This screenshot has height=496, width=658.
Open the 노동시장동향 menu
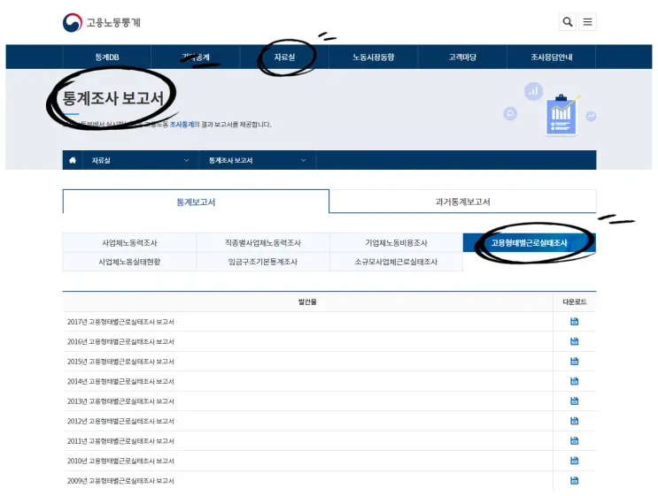point(374,57)
